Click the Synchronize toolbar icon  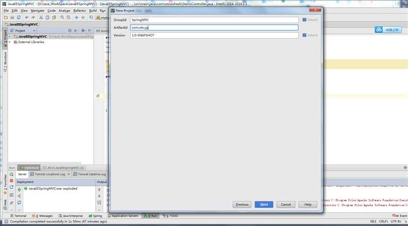click(x=19, y=18)
